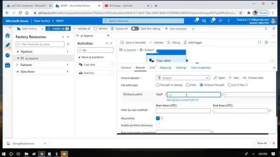Click info icon next to End time field
Screen dimensions: 280x157
point(270,111)
